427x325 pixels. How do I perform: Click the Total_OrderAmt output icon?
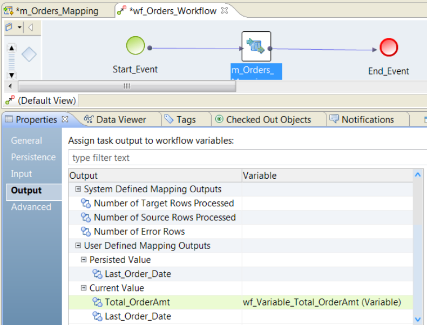97,302
